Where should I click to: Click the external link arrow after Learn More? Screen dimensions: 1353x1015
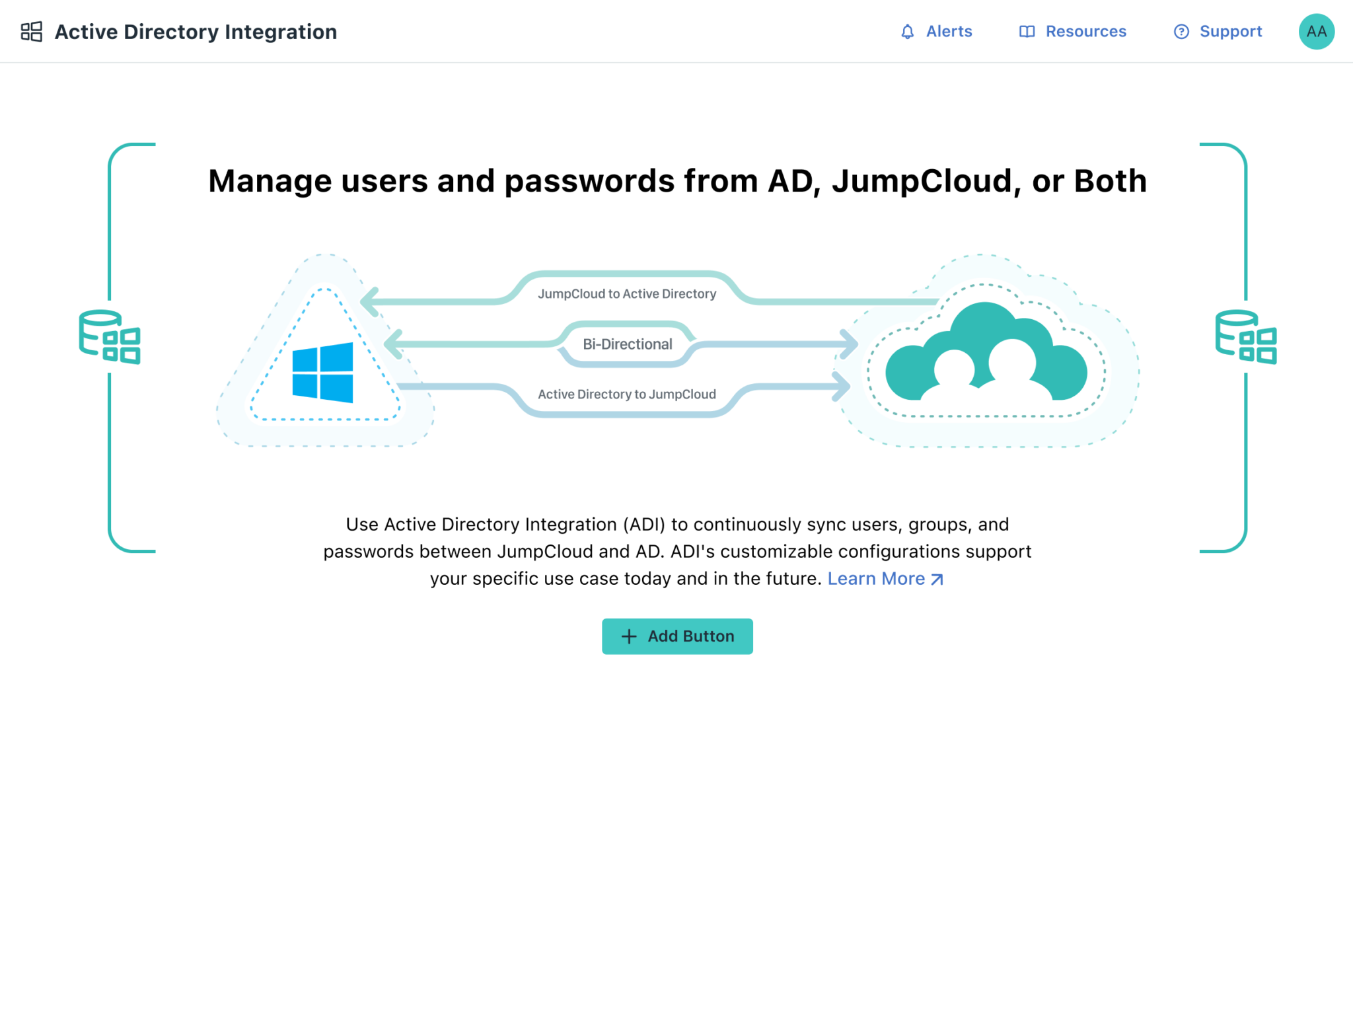tap(937, 580)
